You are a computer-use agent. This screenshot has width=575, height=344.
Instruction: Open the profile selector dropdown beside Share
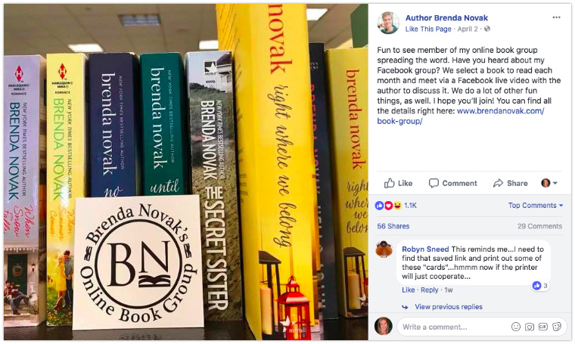click(549, 183)
